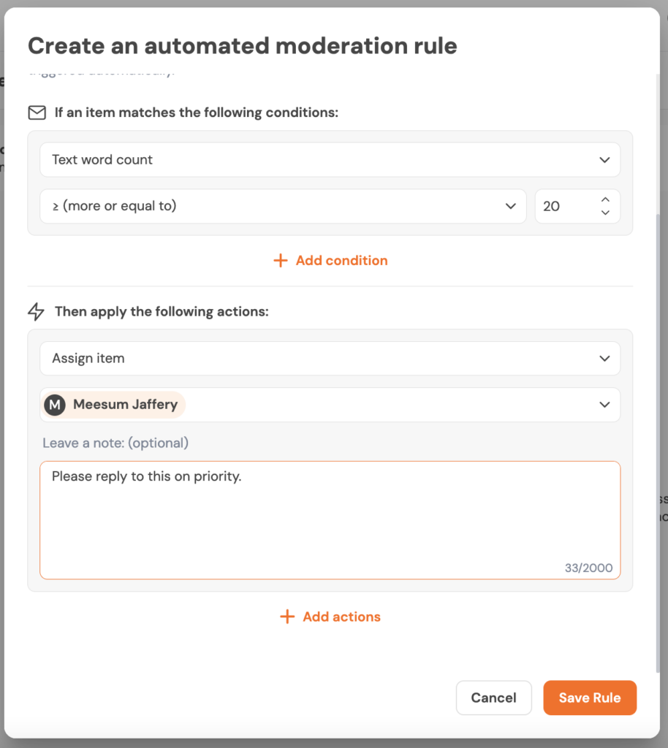Click the Add actions link

click(341, 617)
